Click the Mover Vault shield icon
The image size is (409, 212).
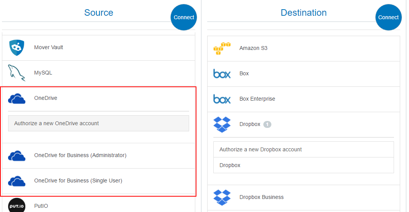pyautogui.click(x=17, y=48)
